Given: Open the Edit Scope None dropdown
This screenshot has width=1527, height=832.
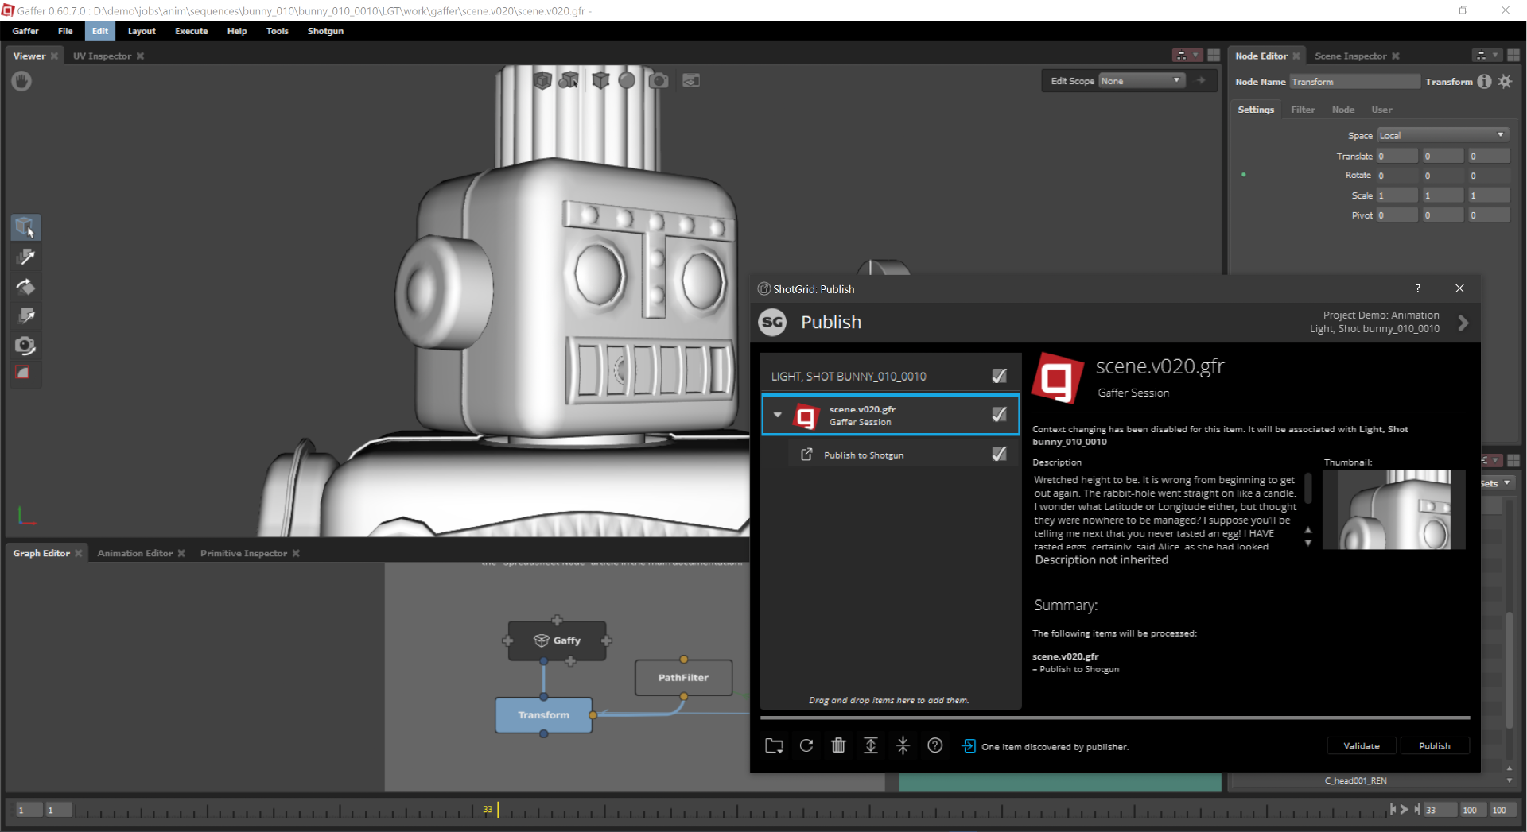Looking at the screenshot, I should (1141, 81).
